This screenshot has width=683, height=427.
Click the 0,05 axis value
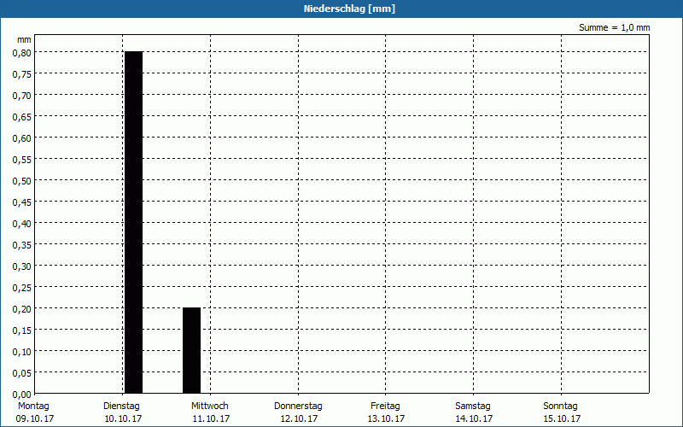[22, 373]
